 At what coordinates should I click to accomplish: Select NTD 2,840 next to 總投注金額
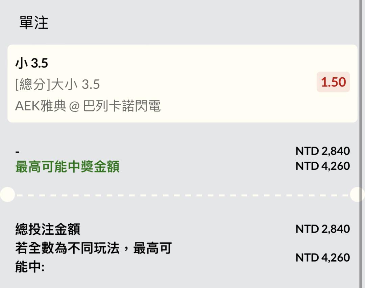click(x=322, y=229)
